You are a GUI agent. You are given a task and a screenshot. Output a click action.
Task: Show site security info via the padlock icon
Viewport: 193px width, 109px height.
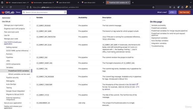30,7
